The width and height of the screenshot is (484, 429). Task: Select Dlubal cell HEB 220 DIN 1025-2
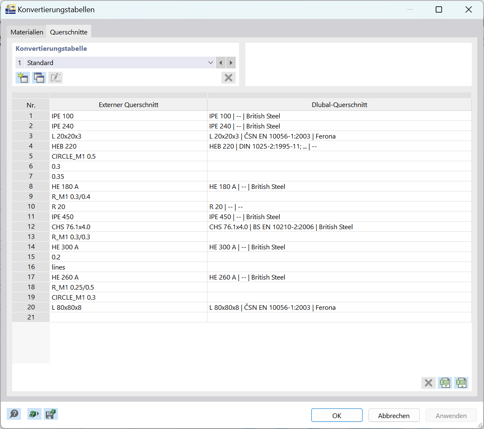coord(339,146)
